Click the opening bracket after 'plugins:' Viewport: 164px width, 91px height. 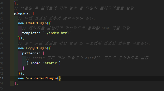pos(34,13)
